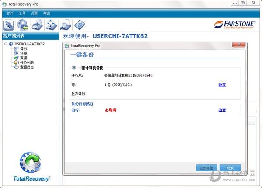The height and width of the screenshot is (188, 262).
Task: Open 查看日志 in the client tree
Action: (27, 67)
